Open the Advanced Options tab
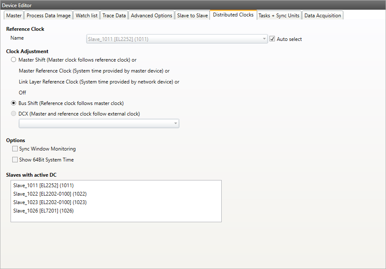The image size is (386, 269). [x=152, y=16]
